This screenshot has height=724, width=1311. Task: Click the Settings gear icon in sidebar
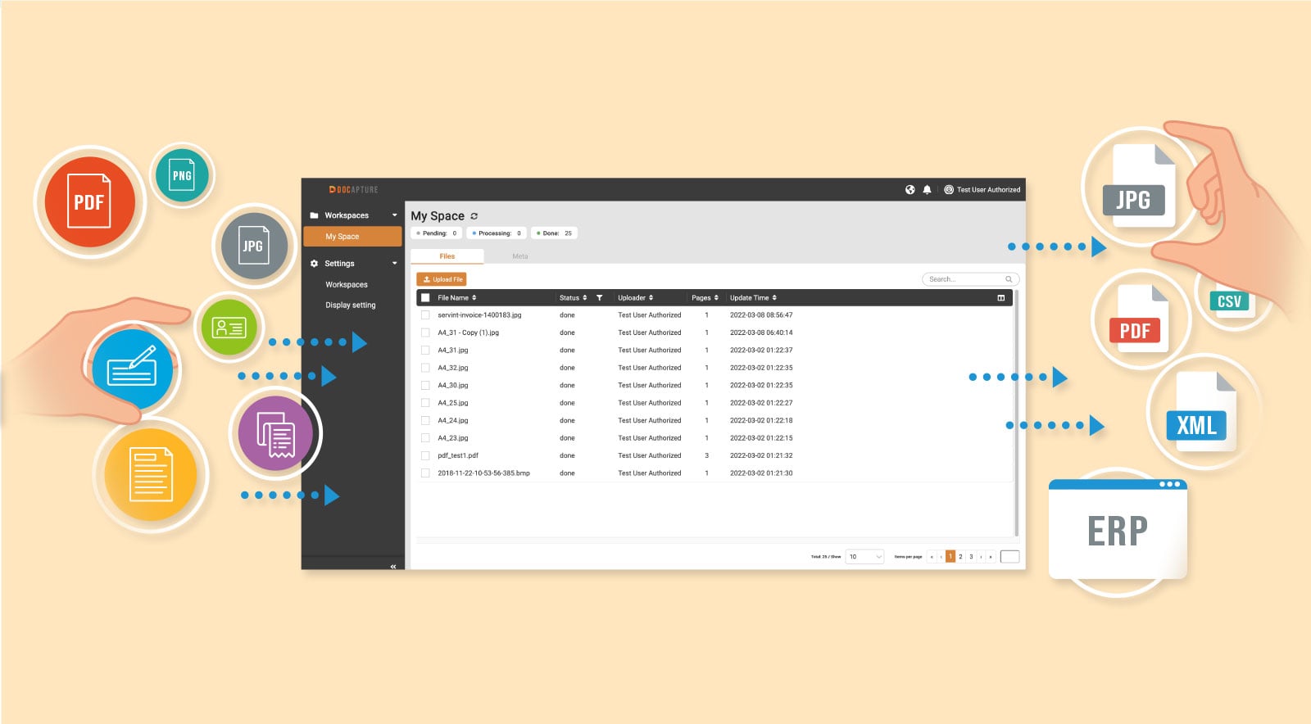314,264
